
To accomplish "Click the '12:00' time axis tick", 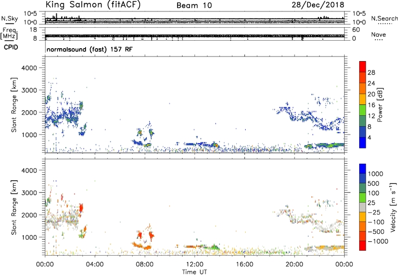I will 195,265.
